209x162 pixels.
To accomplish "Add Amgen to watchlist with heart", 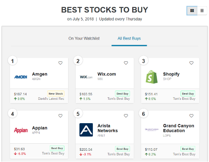I will pos(60,63).
